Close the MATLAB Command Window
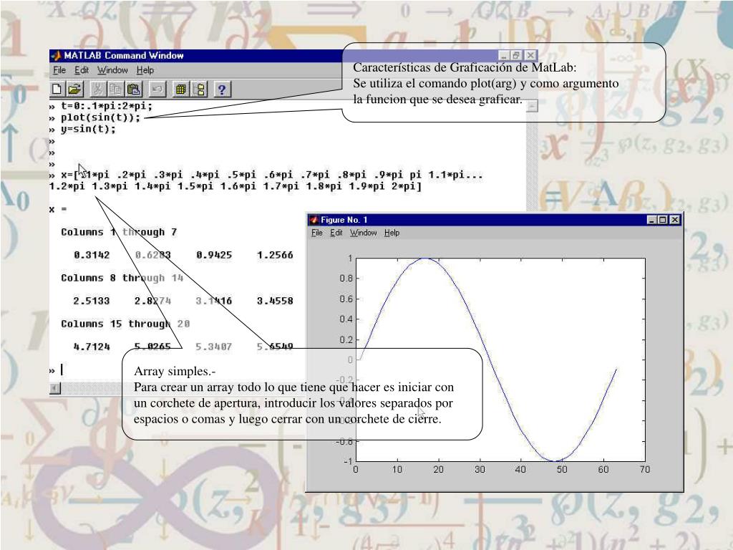The image size is (733, 550). pyautogui.click(x=530, y=55)
